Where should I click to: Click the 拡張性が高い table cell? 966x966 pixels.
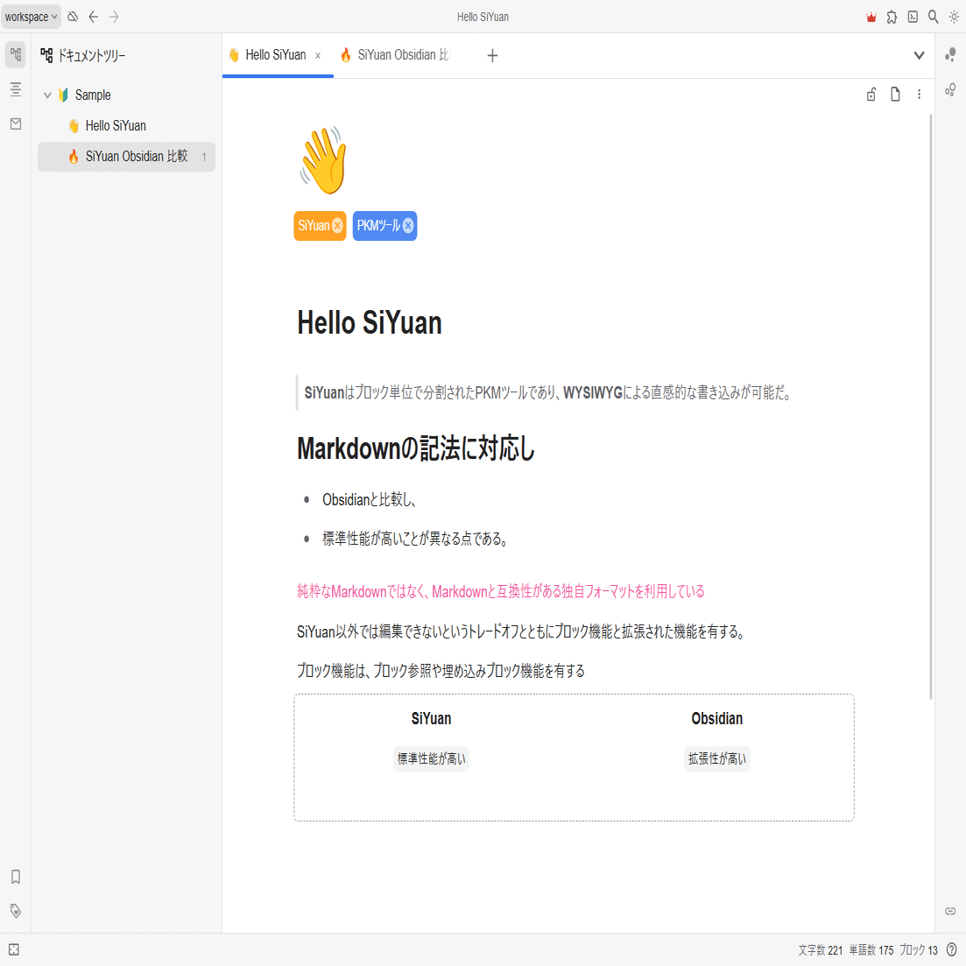[716, 759]
